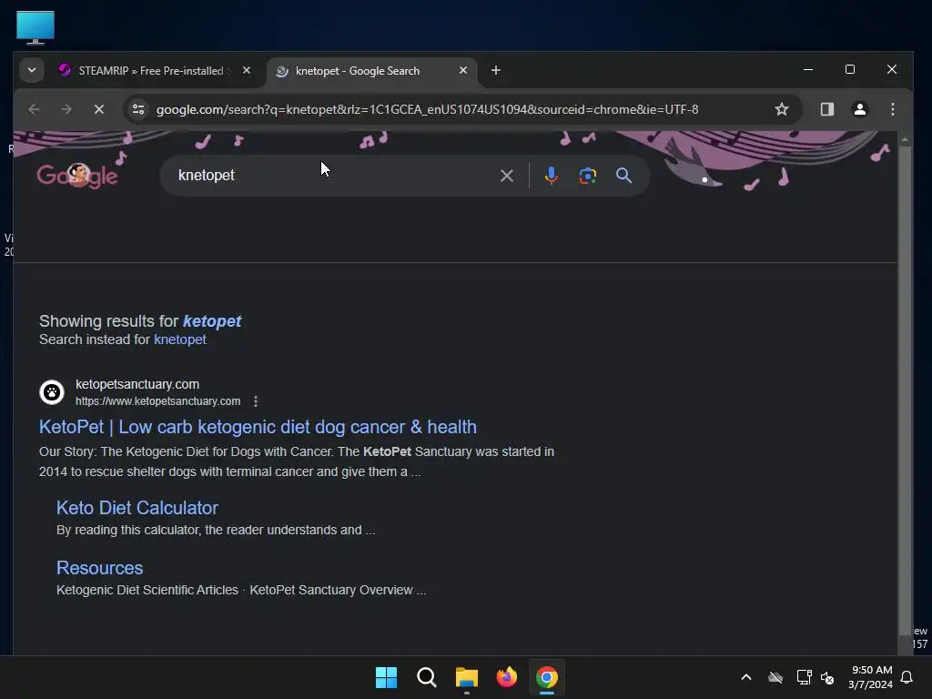
Task: Open the Windows Start menu
Action: [386, 677]
